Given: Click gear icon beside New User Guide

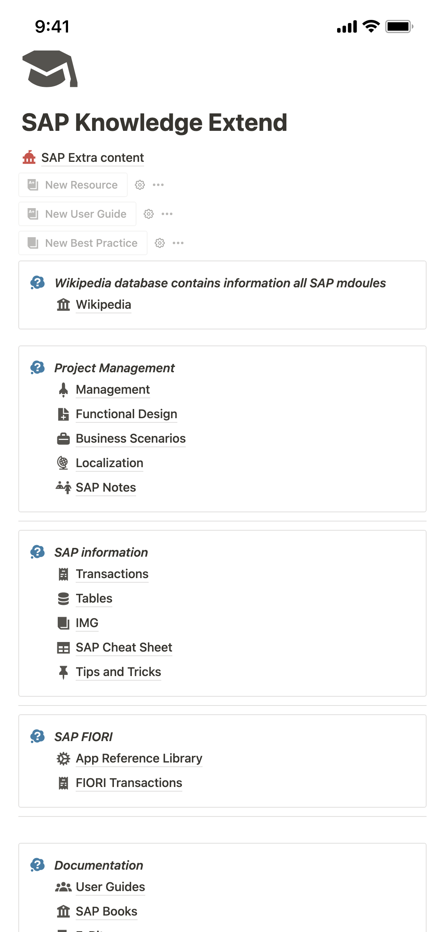Looking at the screenshot, I should tap(149, 214).
